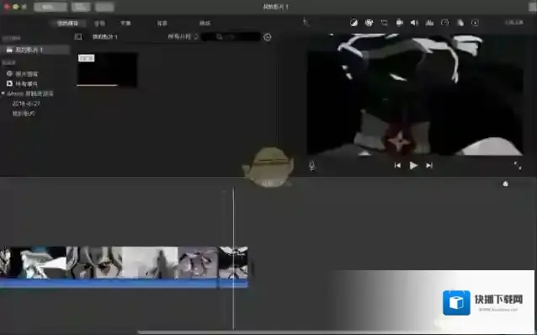Open the stabilization camera tool
The height and width of the screenshot is (335, 537).
coord(399,23)
